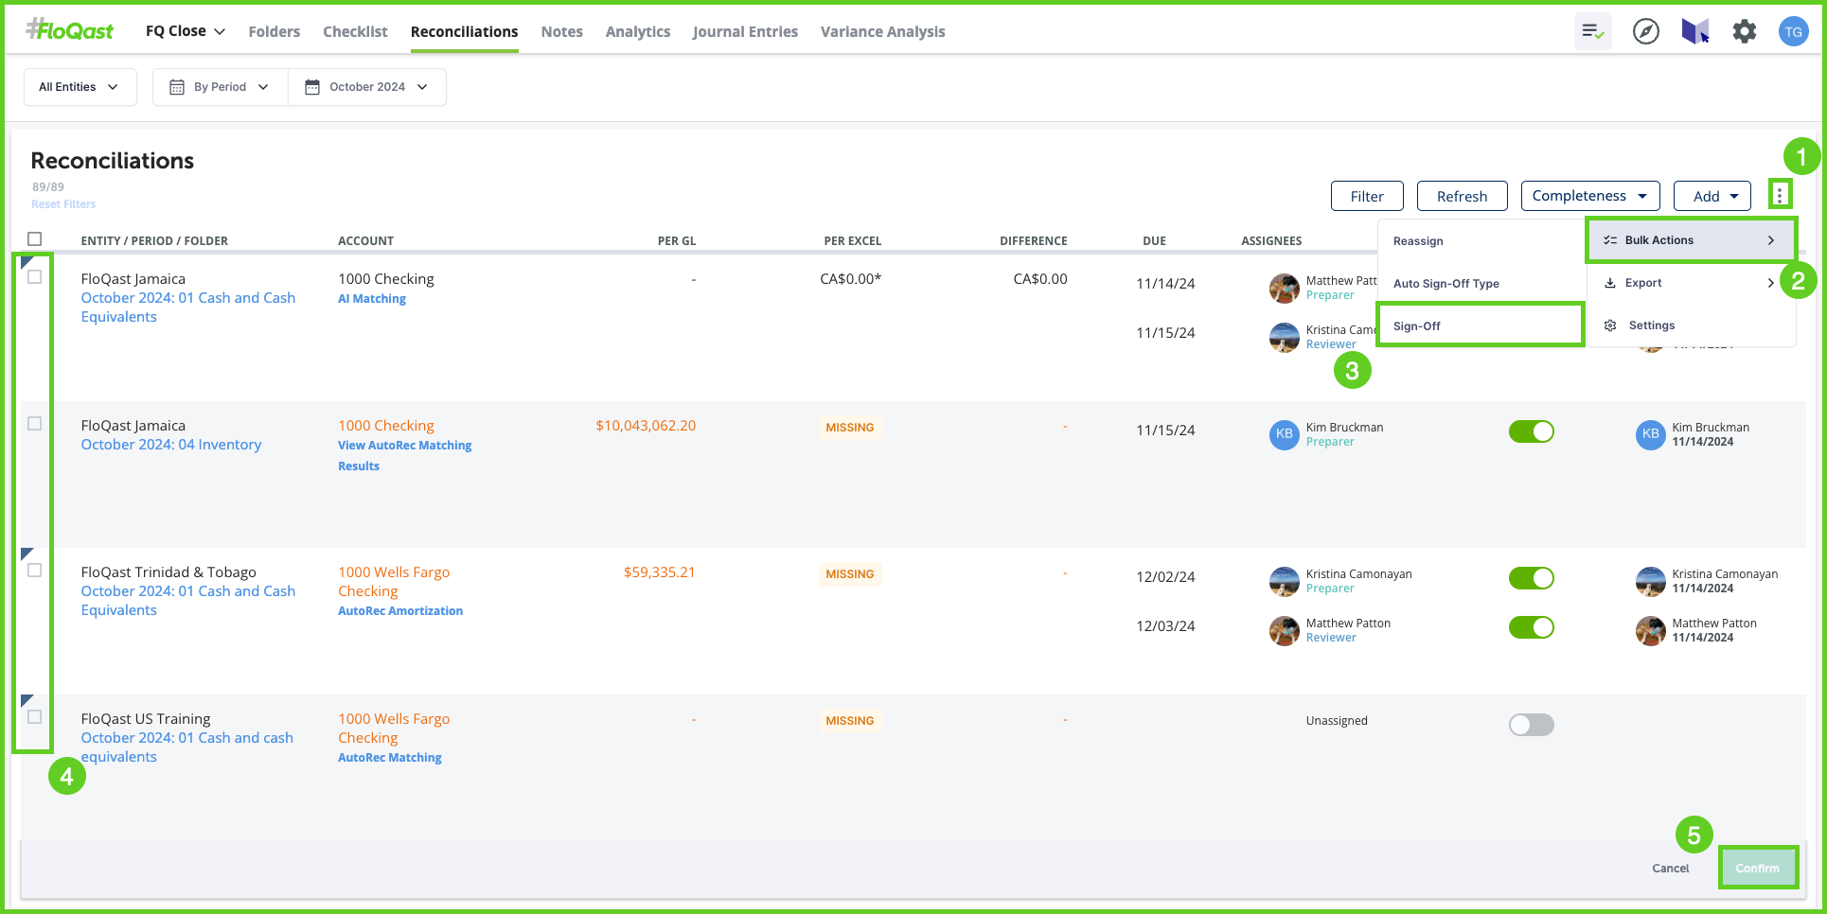Image resolution: width=1827 pixels, height=914 pixels.
Task: Click the DUE column header
Action: point(1155,241)
